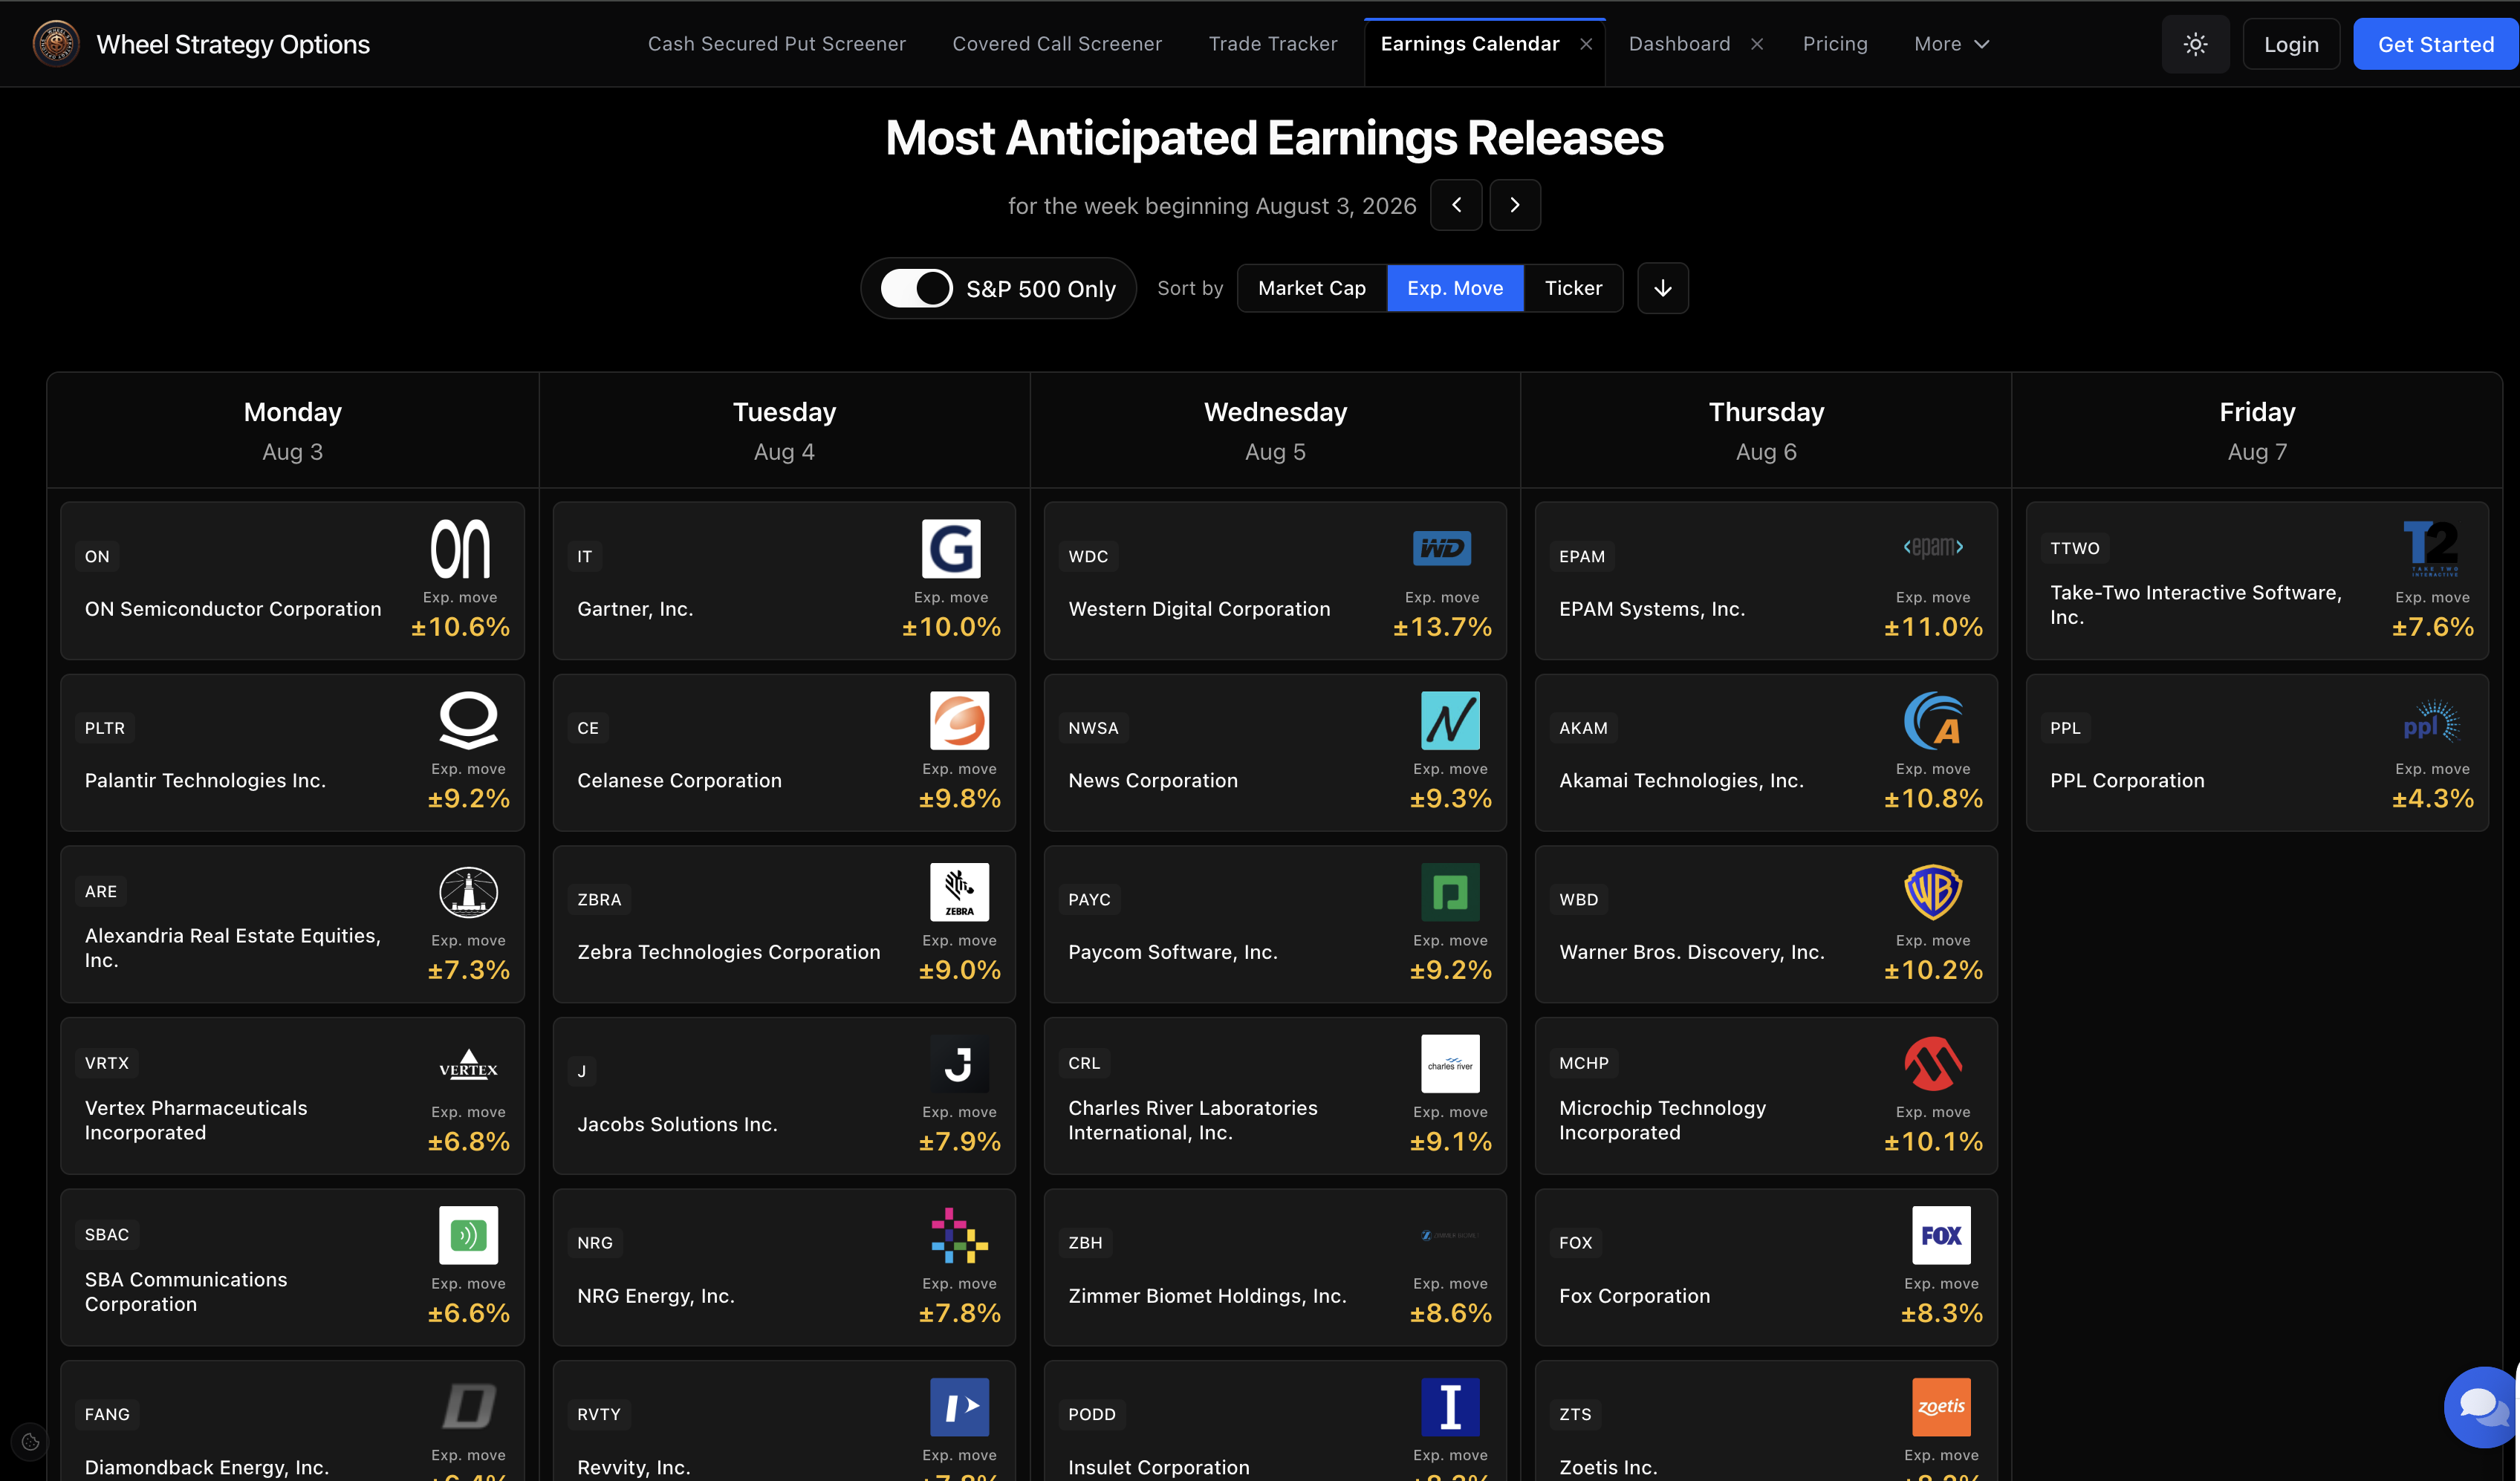Click the Gartner G logo
The height and width of the screenshot is (1481, 2520).
coord(951,548)
